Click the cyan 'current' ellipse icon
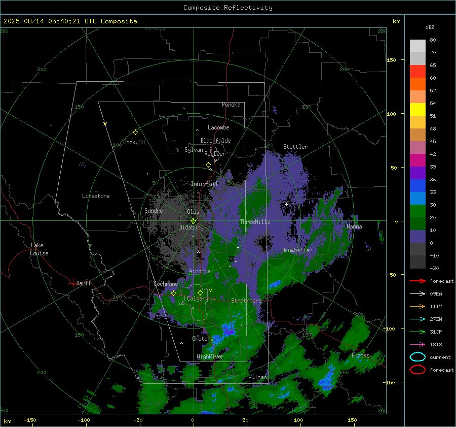The width and height of the screenshot is (456, 427). click(x=417, y=357)
